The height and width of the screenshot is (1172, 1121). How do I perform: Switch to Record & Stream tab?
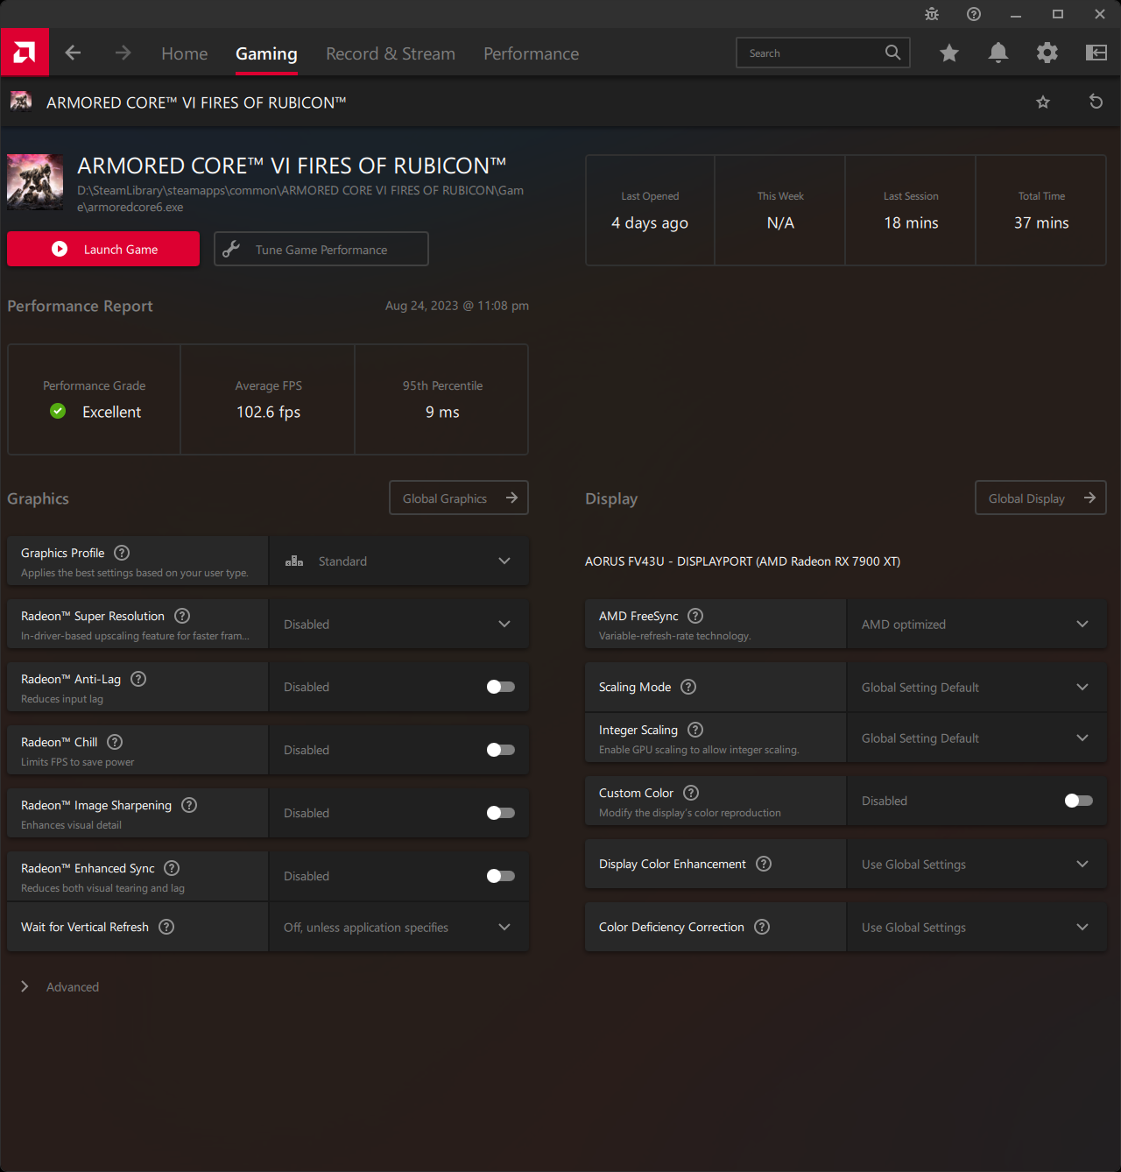click(391, 53)
